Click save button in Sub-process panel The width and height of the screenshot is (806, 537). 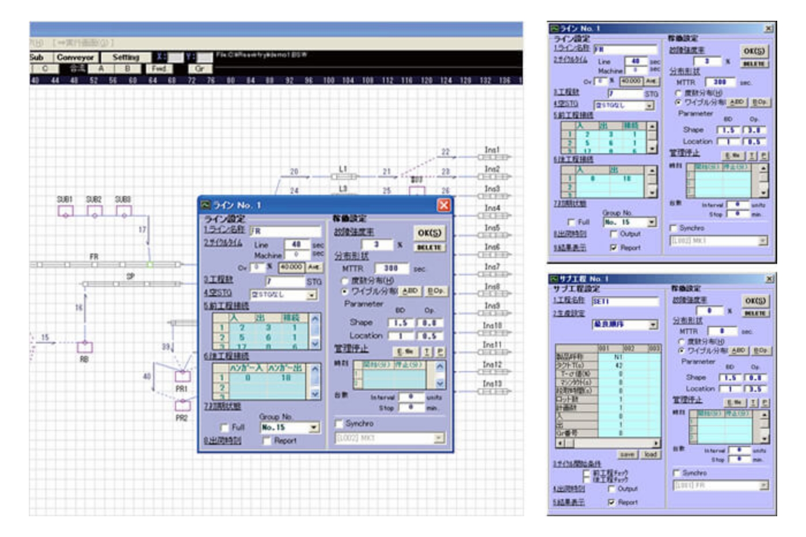[x=627, y=455]
